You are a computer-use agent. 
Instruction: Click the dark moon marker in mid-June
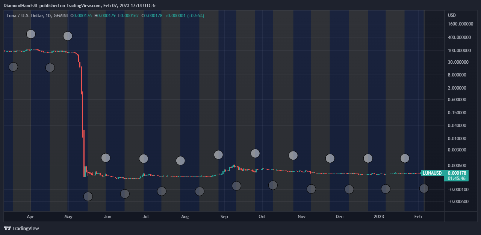[x=125, y=194]
